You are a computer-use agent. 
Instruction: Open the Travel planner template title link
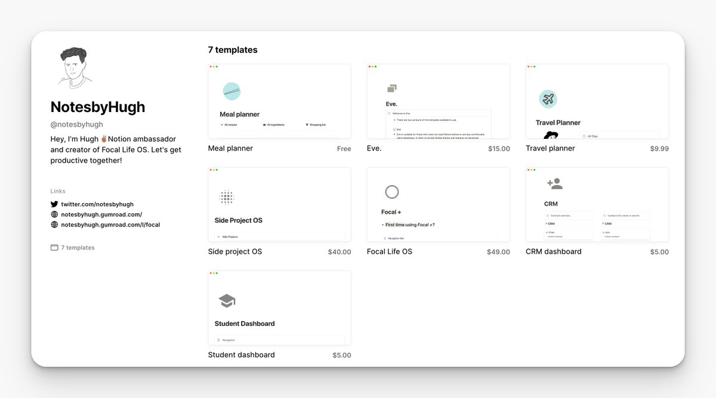550,148
